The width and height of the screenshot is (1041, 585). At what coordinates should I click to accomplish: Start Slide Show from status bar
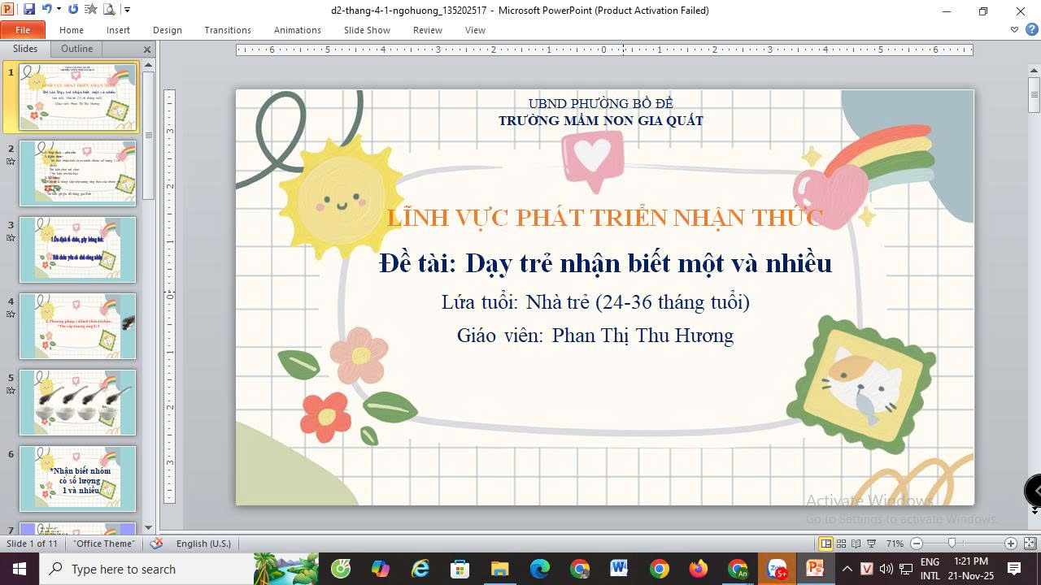click(x=871, y=544)
